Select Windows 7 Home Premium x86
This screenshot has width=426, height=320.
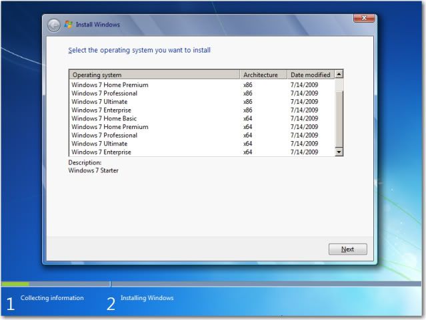tap(202, 85)
